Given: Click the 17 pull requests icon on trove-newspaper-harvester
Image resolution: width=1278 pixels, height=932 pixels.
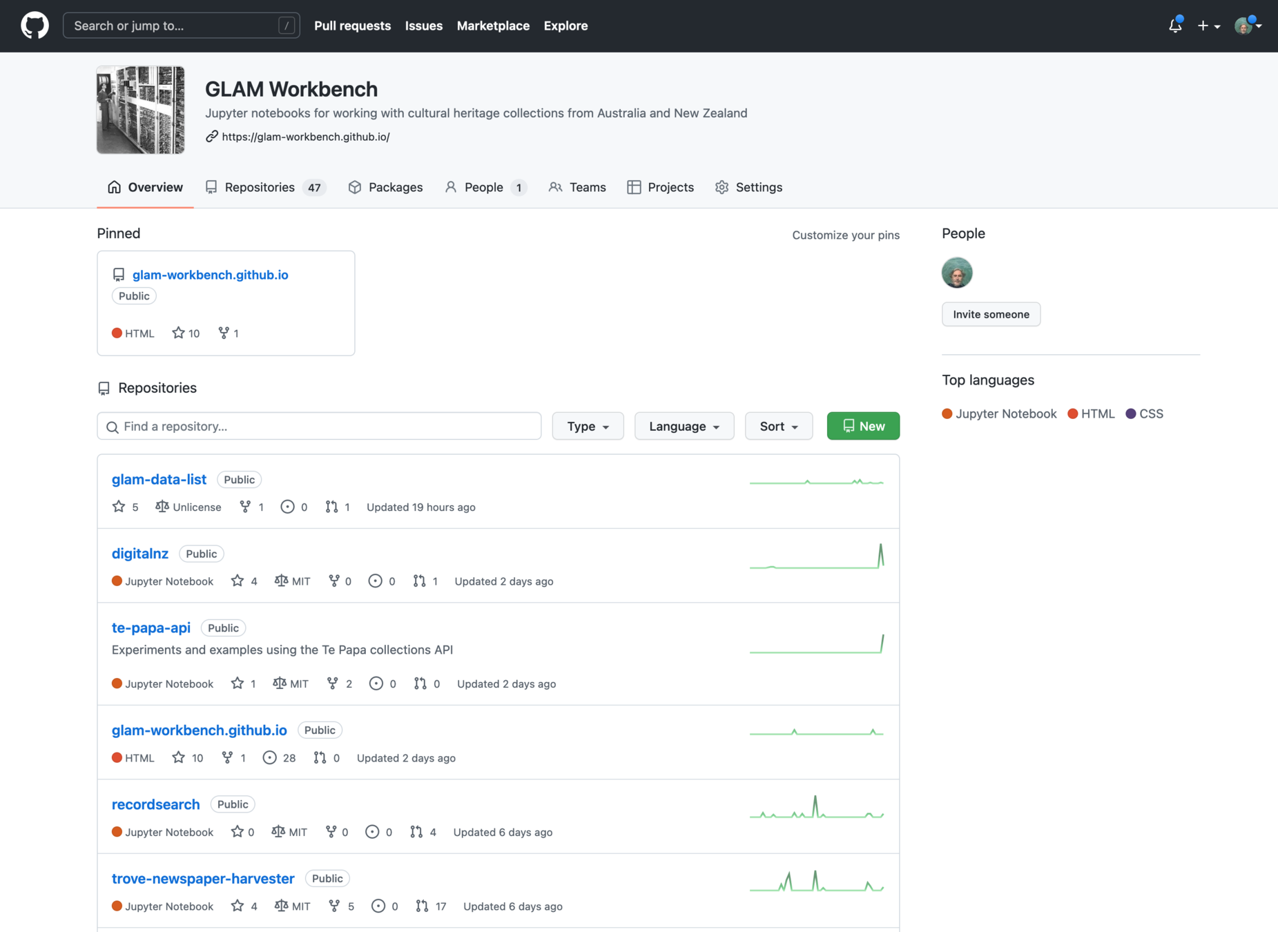Looking at the screenshot, I should coord(422,906).
